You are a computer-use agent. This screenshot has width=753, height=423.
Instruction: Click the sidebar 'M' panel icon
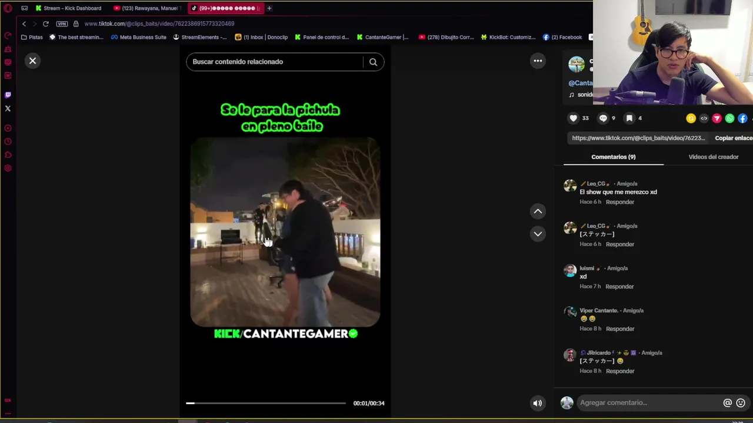tap(8, 75)
